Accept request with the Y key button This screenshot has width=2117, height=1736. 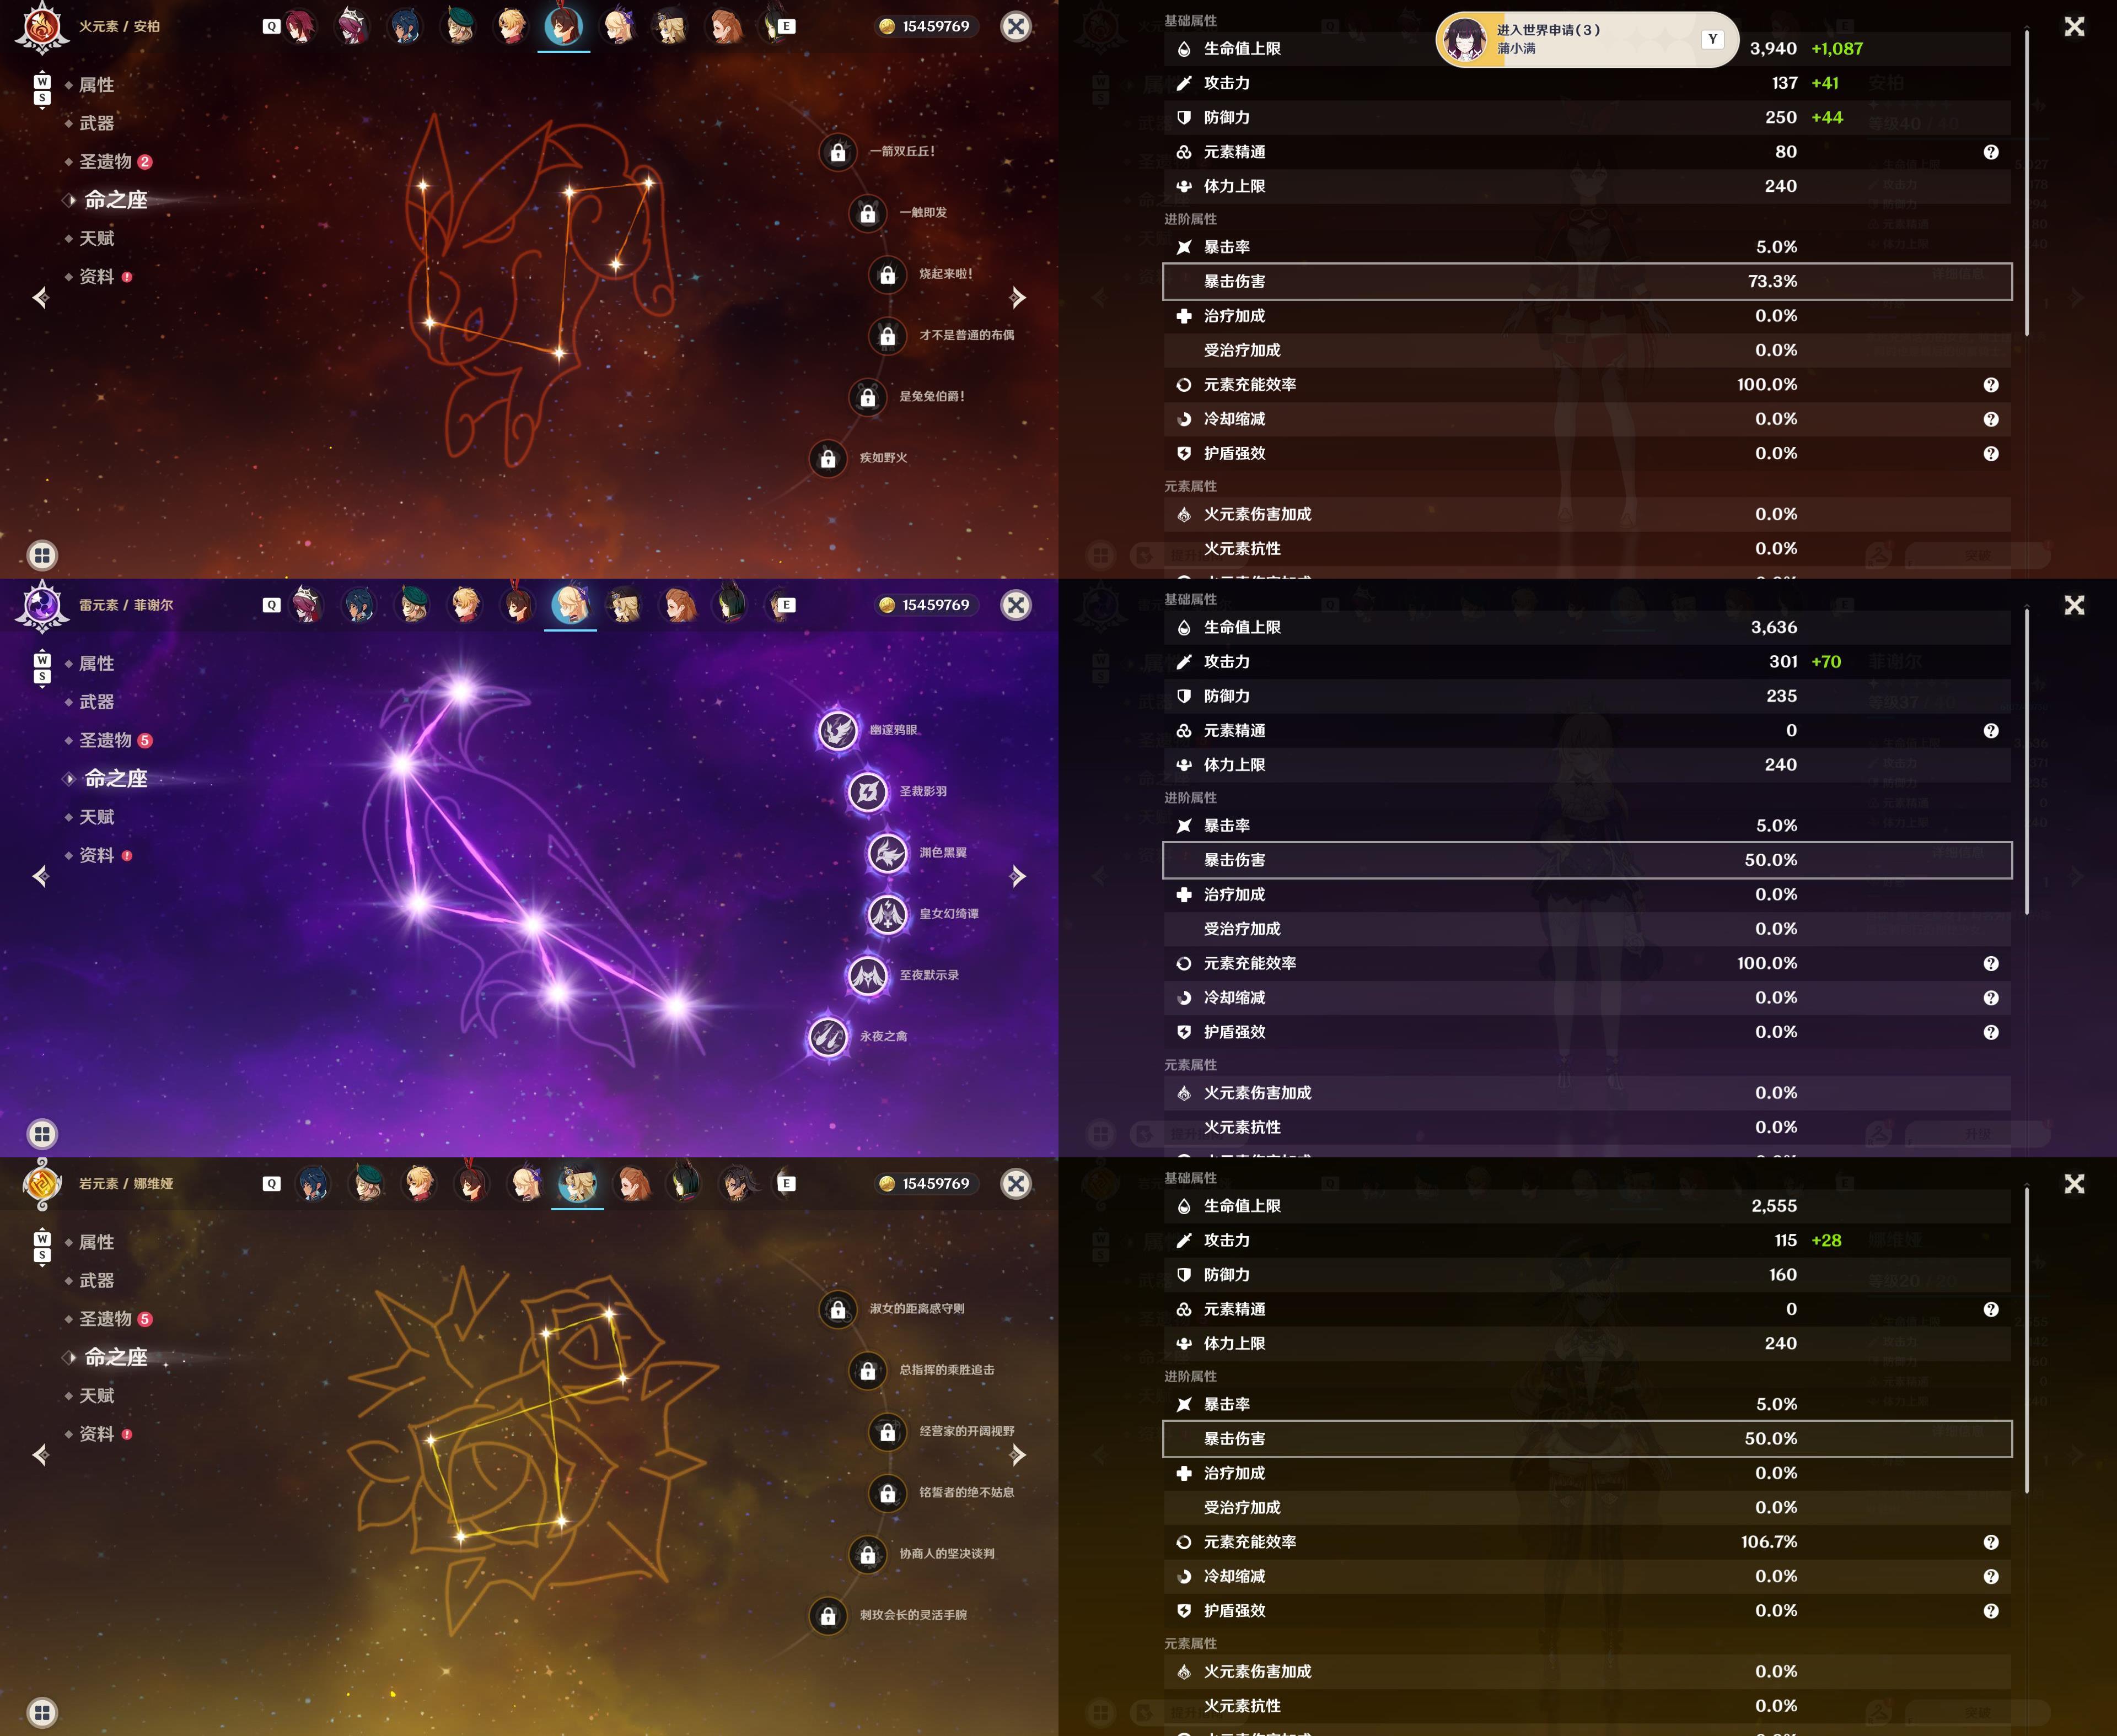click(x=1712, y=40)
